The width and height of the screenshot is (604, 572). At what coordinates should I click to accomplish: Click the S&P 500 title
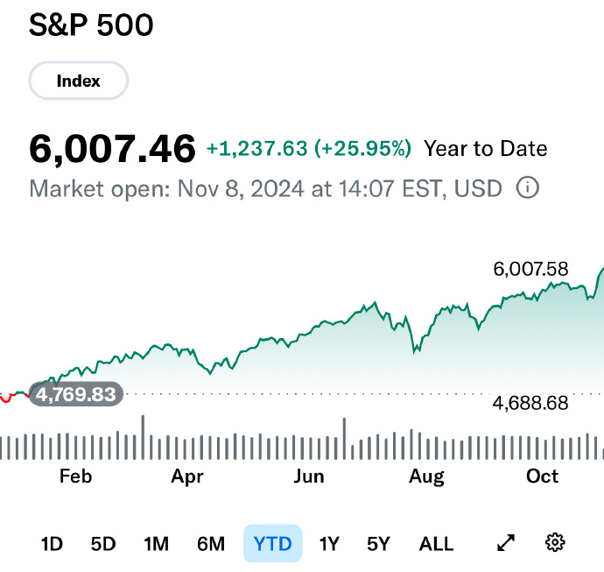click(91, 25)
